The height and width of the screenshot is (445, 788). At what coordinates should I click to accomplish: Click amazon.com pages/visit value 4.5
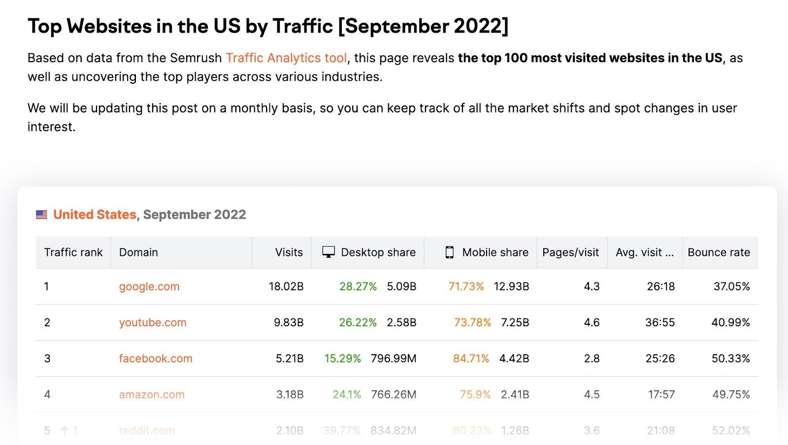(592, 394)
